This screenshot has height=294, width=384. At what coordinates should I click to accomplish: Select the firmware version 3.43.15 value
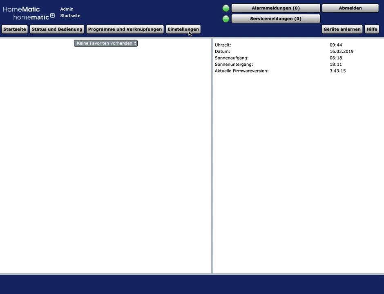click(337, 71)
